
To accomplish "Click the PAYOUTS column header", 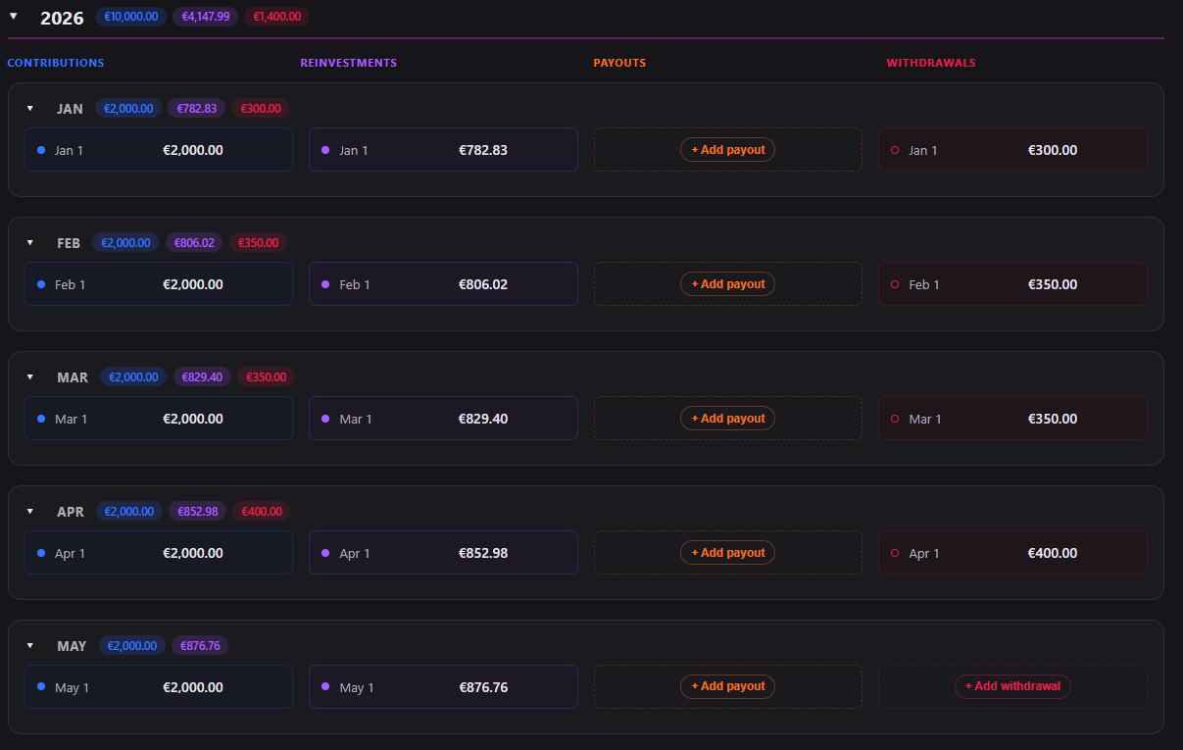I will 619,63.
